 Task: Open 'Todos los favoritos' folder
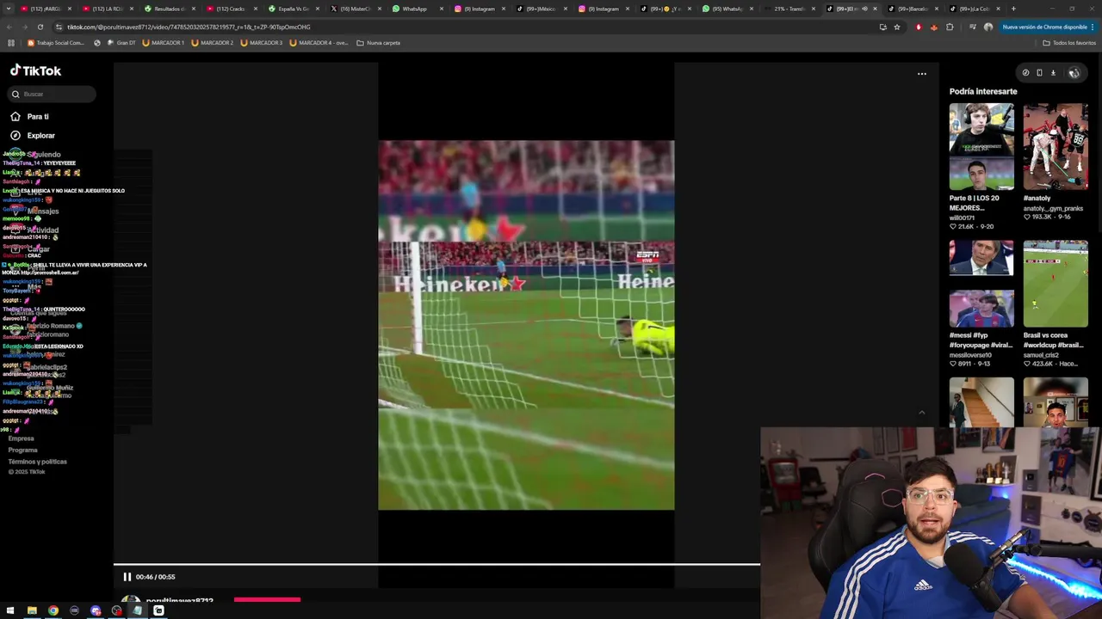coord(1069,42)
